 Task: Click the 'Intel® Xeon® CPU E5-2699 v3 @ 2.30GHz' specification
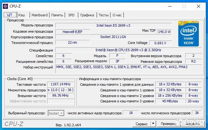coord(128,50)
